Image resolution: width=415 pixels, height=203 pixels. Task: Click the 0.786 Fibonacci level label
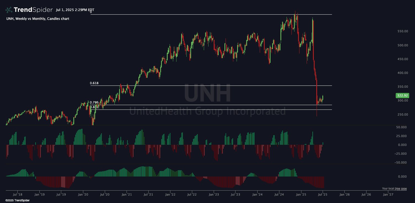point(94,102)
